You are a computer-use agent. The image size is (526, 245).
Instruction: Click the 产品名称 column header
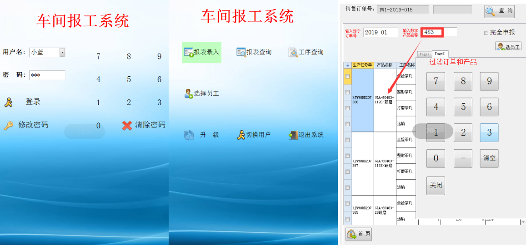coord(385,65)
